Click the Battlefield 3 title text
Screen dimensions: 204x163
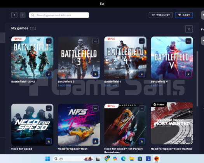point(66,81)
